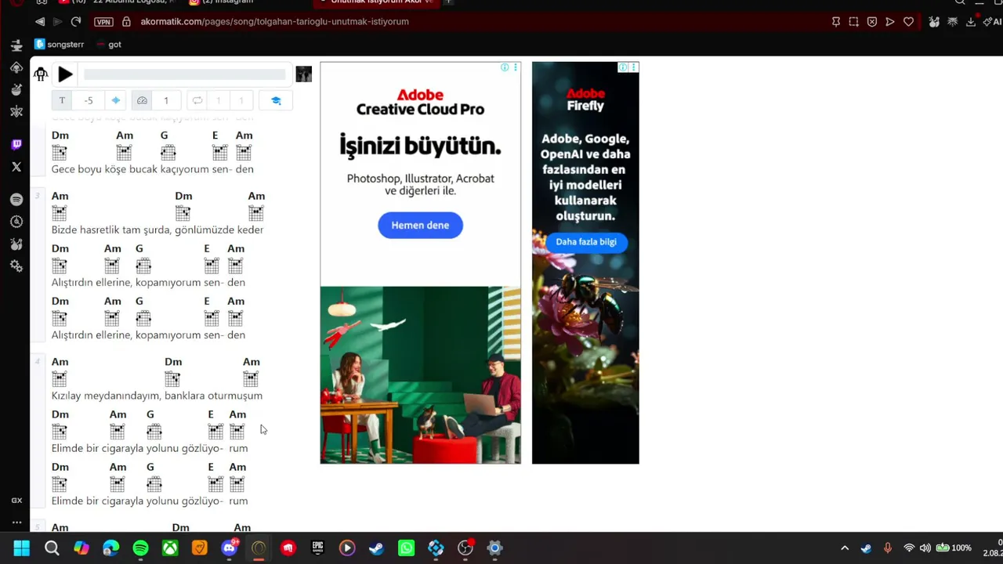This screenshot has height=564, width=1003.
Task: Open Windows taskbar search
Action: [52, 548]
